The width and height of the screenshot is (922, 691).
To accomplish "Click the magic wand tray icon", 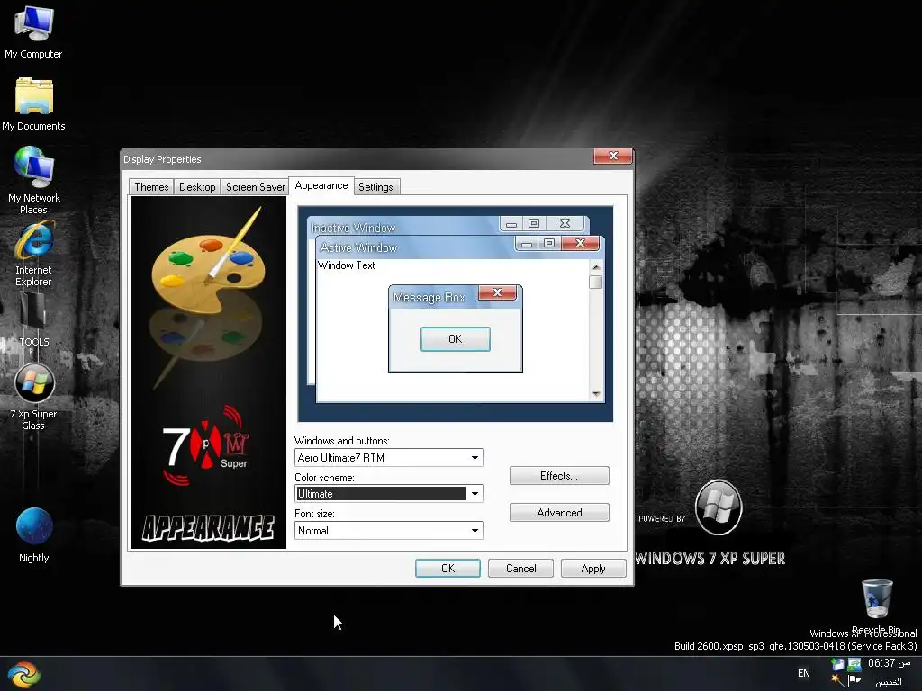I will click(x=838, y=680).
